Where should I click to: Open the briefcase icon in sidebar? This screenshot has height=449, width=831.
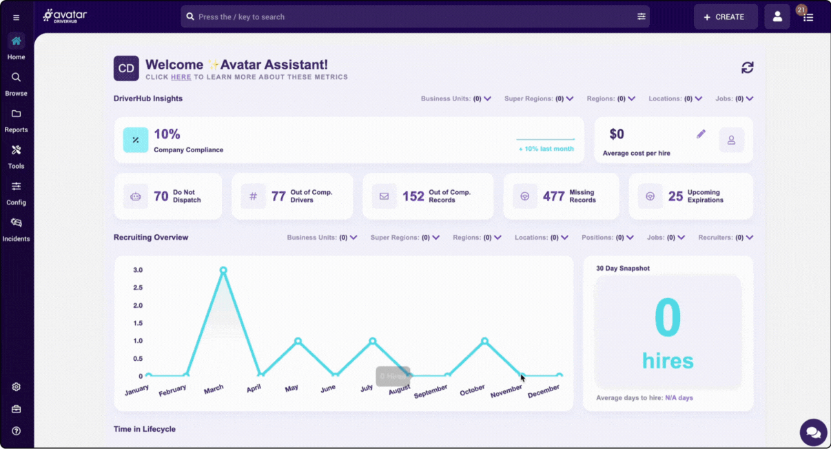point(17,409)
